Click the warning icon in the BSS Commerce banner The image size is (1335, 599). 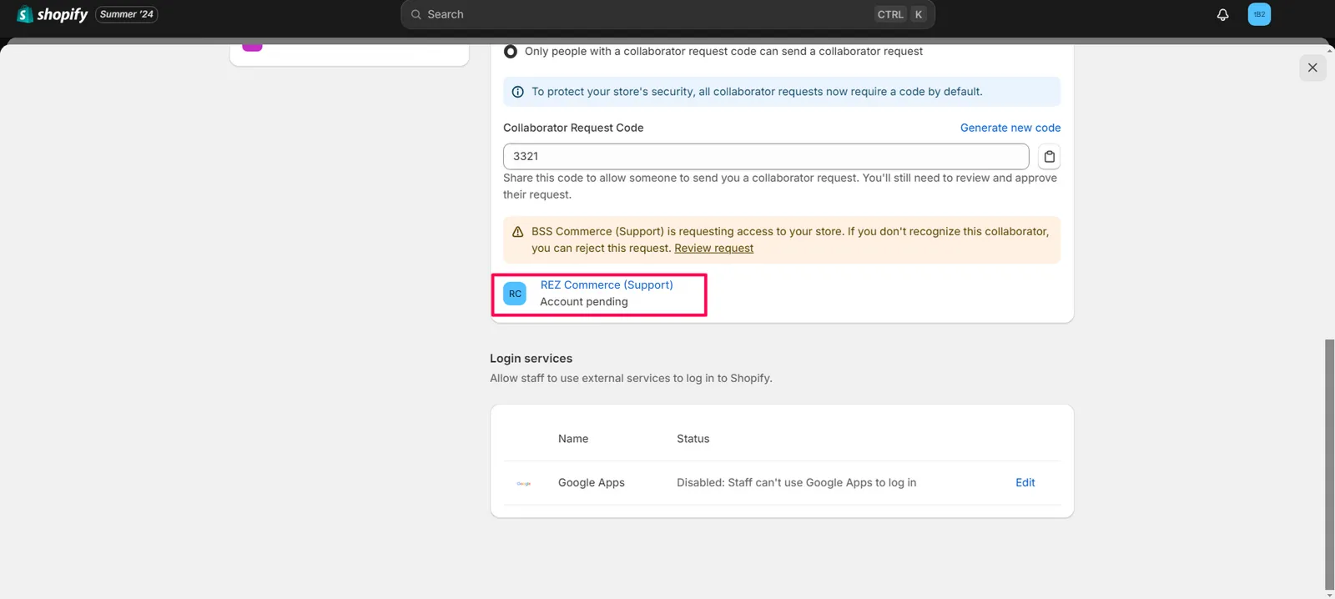[x=517, y=232]
